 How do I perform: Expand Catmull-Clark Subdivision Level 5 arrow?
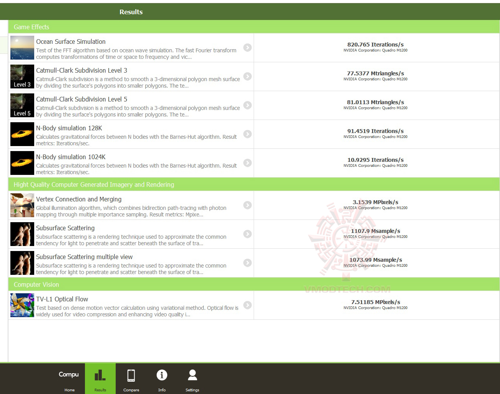point(248,105)
